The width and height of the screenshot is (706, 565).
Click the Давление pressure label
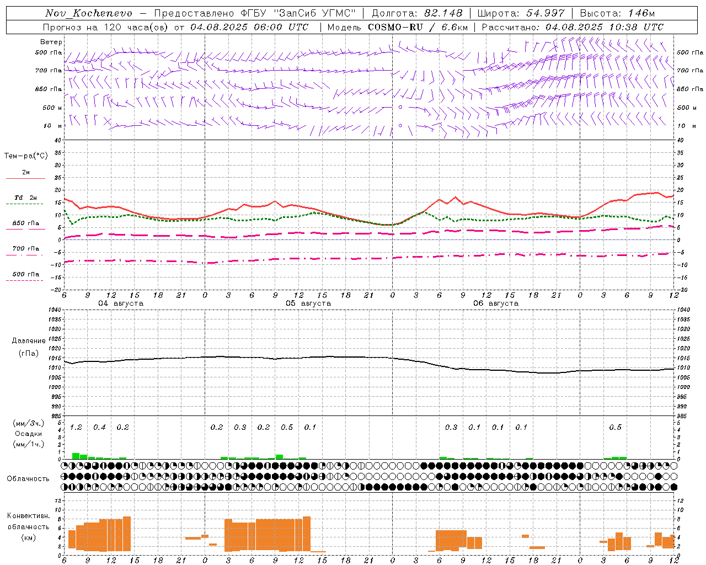coord(29,341)
